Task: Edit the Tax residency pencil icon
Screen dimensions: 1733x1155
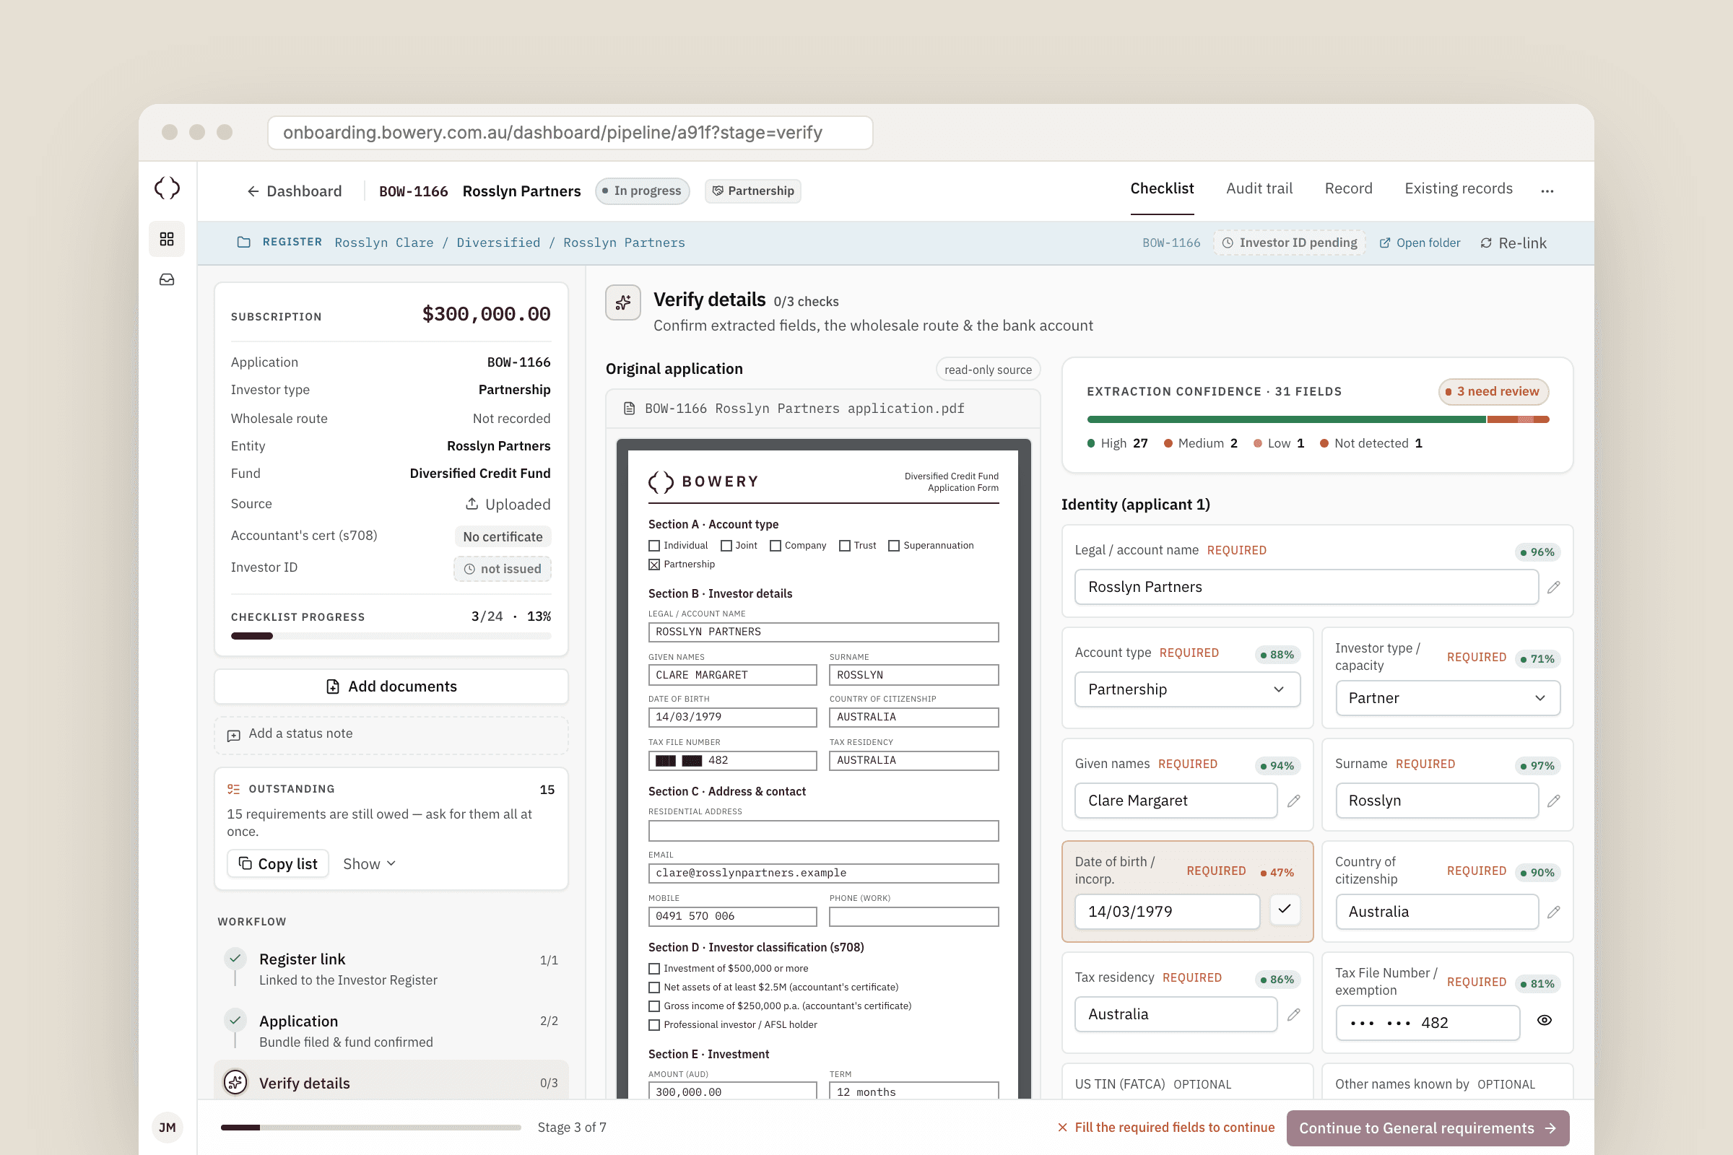Action: click(1293, 1014)
